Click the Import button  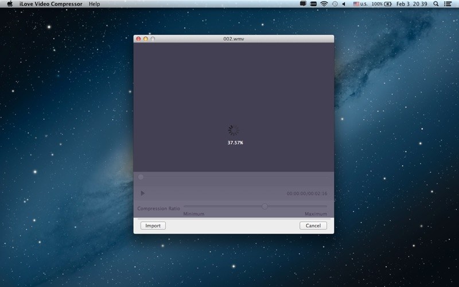point(153,226)
